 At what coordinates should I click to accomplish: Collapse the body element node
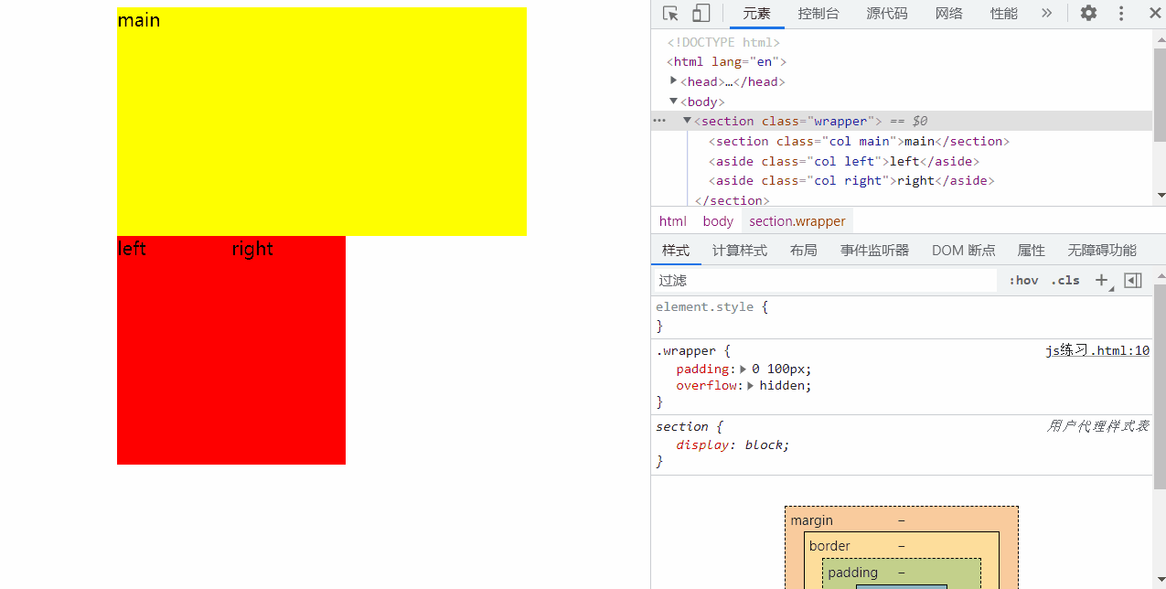(x=674, y=102)
